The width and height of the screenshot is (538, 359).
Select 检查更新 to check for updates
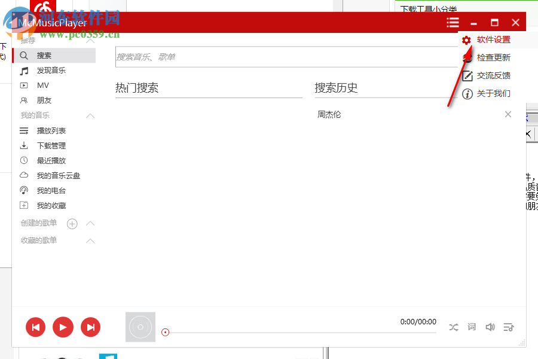click(493, 57)
